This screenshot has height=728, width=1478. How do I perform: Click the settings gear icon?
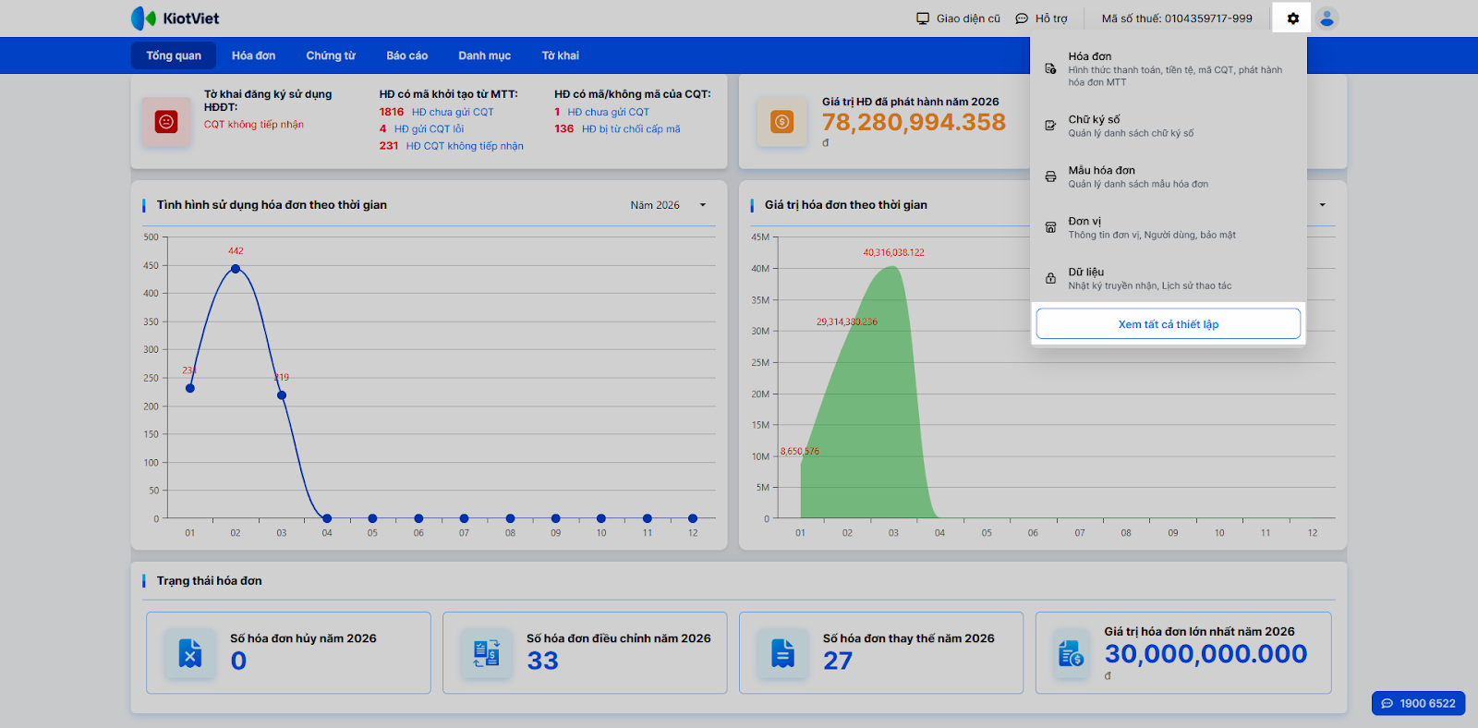pos(1292,18)
